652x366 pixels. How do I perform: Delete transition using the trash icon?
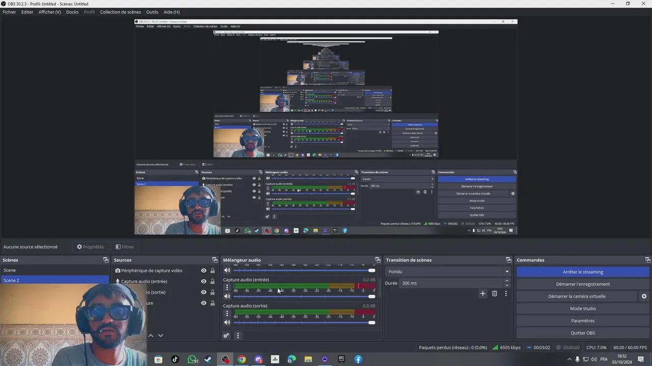coord(494,293)
